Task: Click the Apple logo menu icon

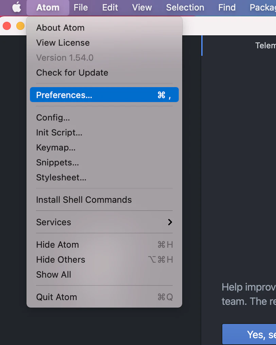Action: coord(17,7)
